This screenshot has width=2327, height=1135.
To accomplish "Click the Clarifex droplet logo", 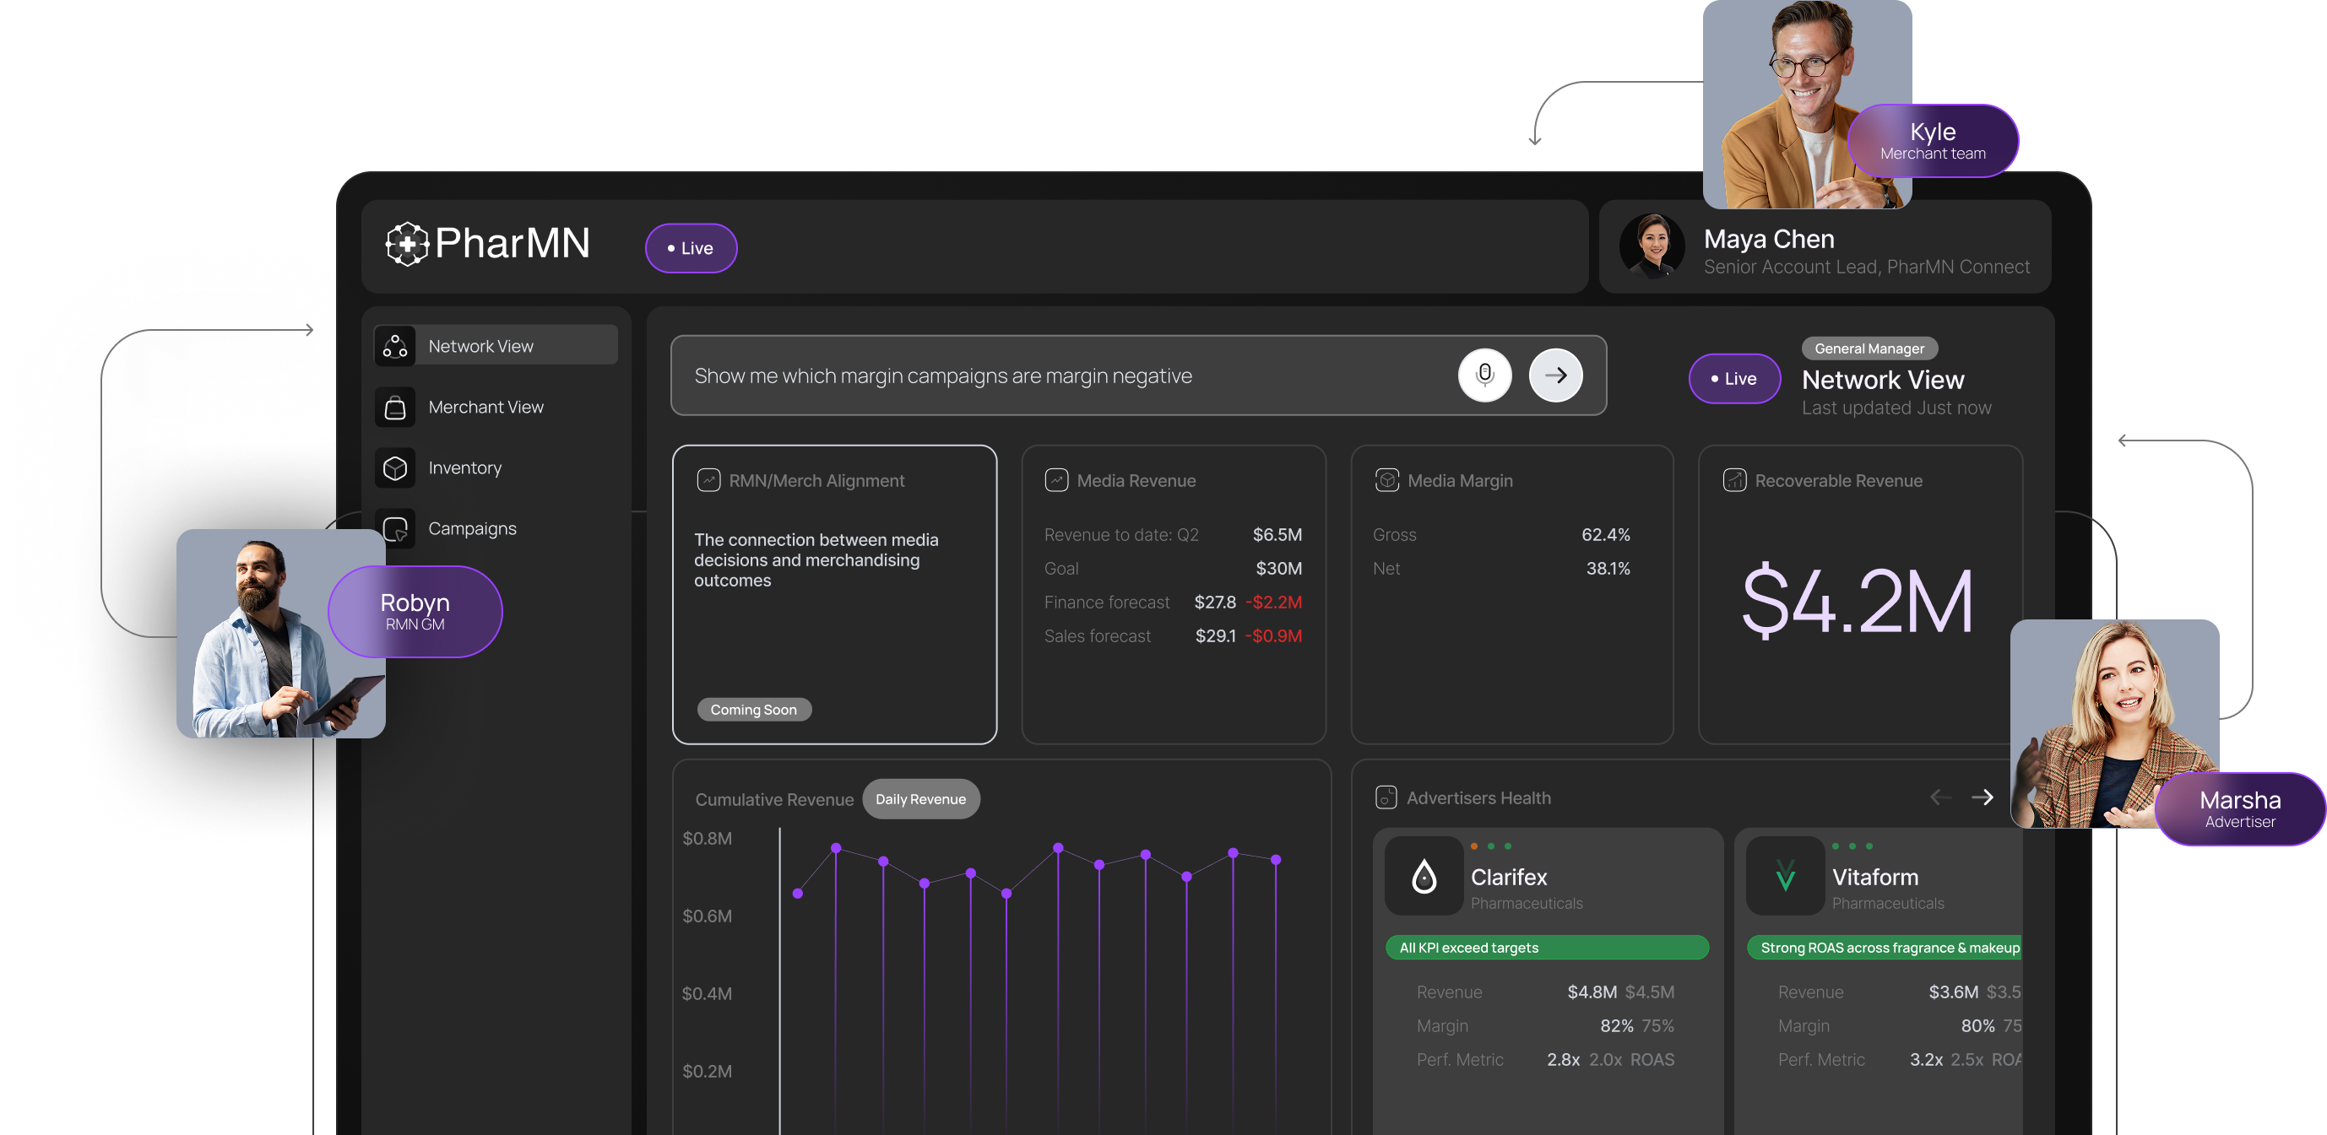I will tap(1424, 876).
